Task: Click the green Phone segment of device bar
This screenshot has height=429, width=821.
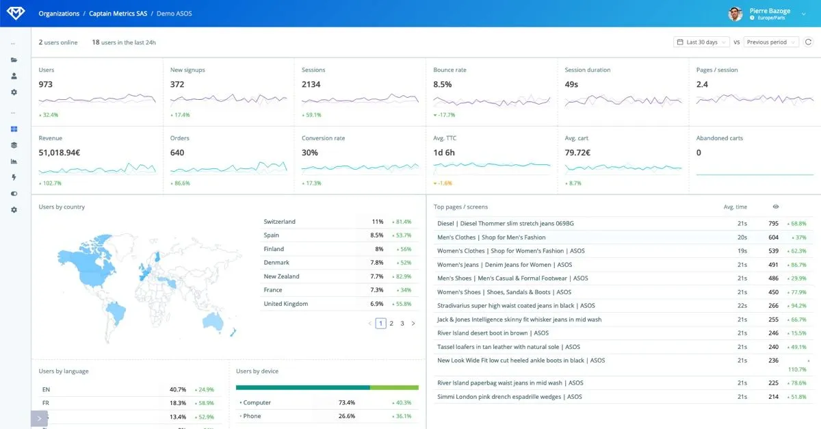Action: point(394,387)
